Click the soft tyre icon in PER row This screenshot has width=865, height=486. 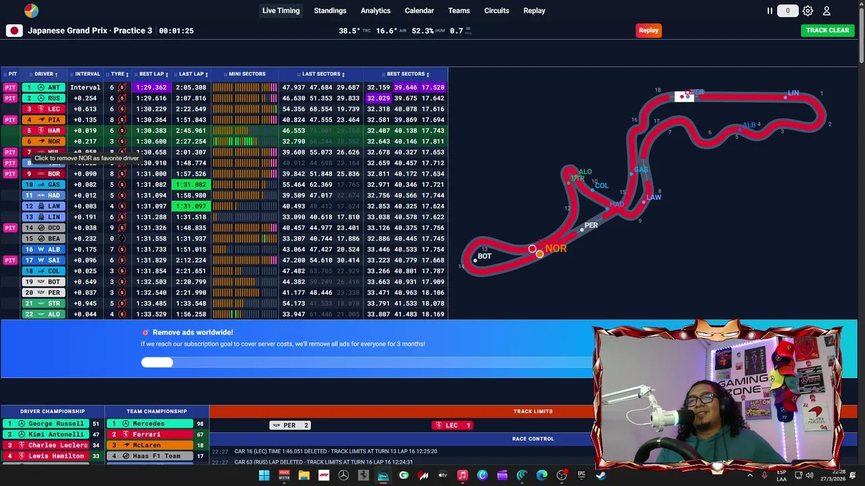pos(122,292)
